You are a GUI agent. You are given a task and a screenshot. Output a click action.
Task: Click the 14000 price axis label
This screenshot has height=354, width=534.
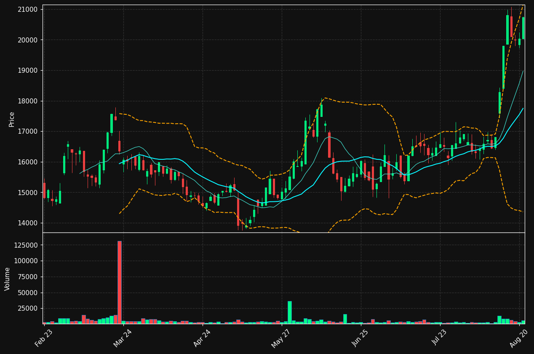pyautogui.click(x=28, y=223)
